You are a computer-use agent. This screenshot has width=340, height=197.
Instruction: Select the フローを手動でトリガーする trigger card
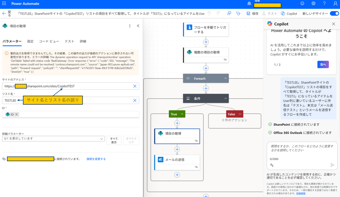pos(206,29)
